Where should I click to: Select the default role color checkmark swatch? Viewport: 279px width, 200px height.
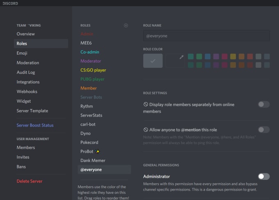(x=153, y=61)
